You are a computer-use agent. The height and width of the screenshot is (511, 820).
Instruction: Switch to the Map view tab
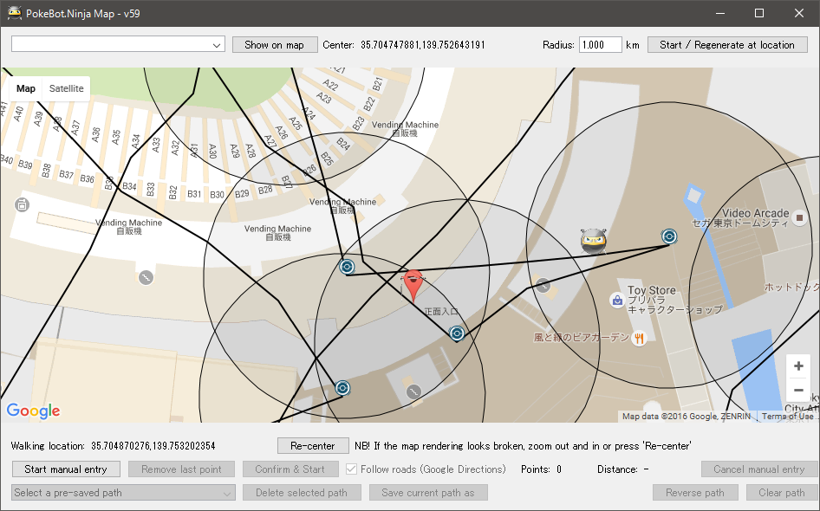[26, 88]
